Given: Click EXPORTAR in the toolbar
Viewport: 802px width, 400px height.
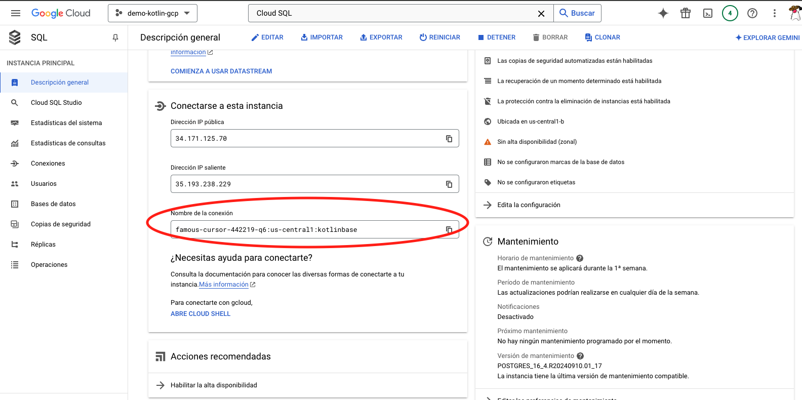Looking at the screenshot, I should [381, 37].
